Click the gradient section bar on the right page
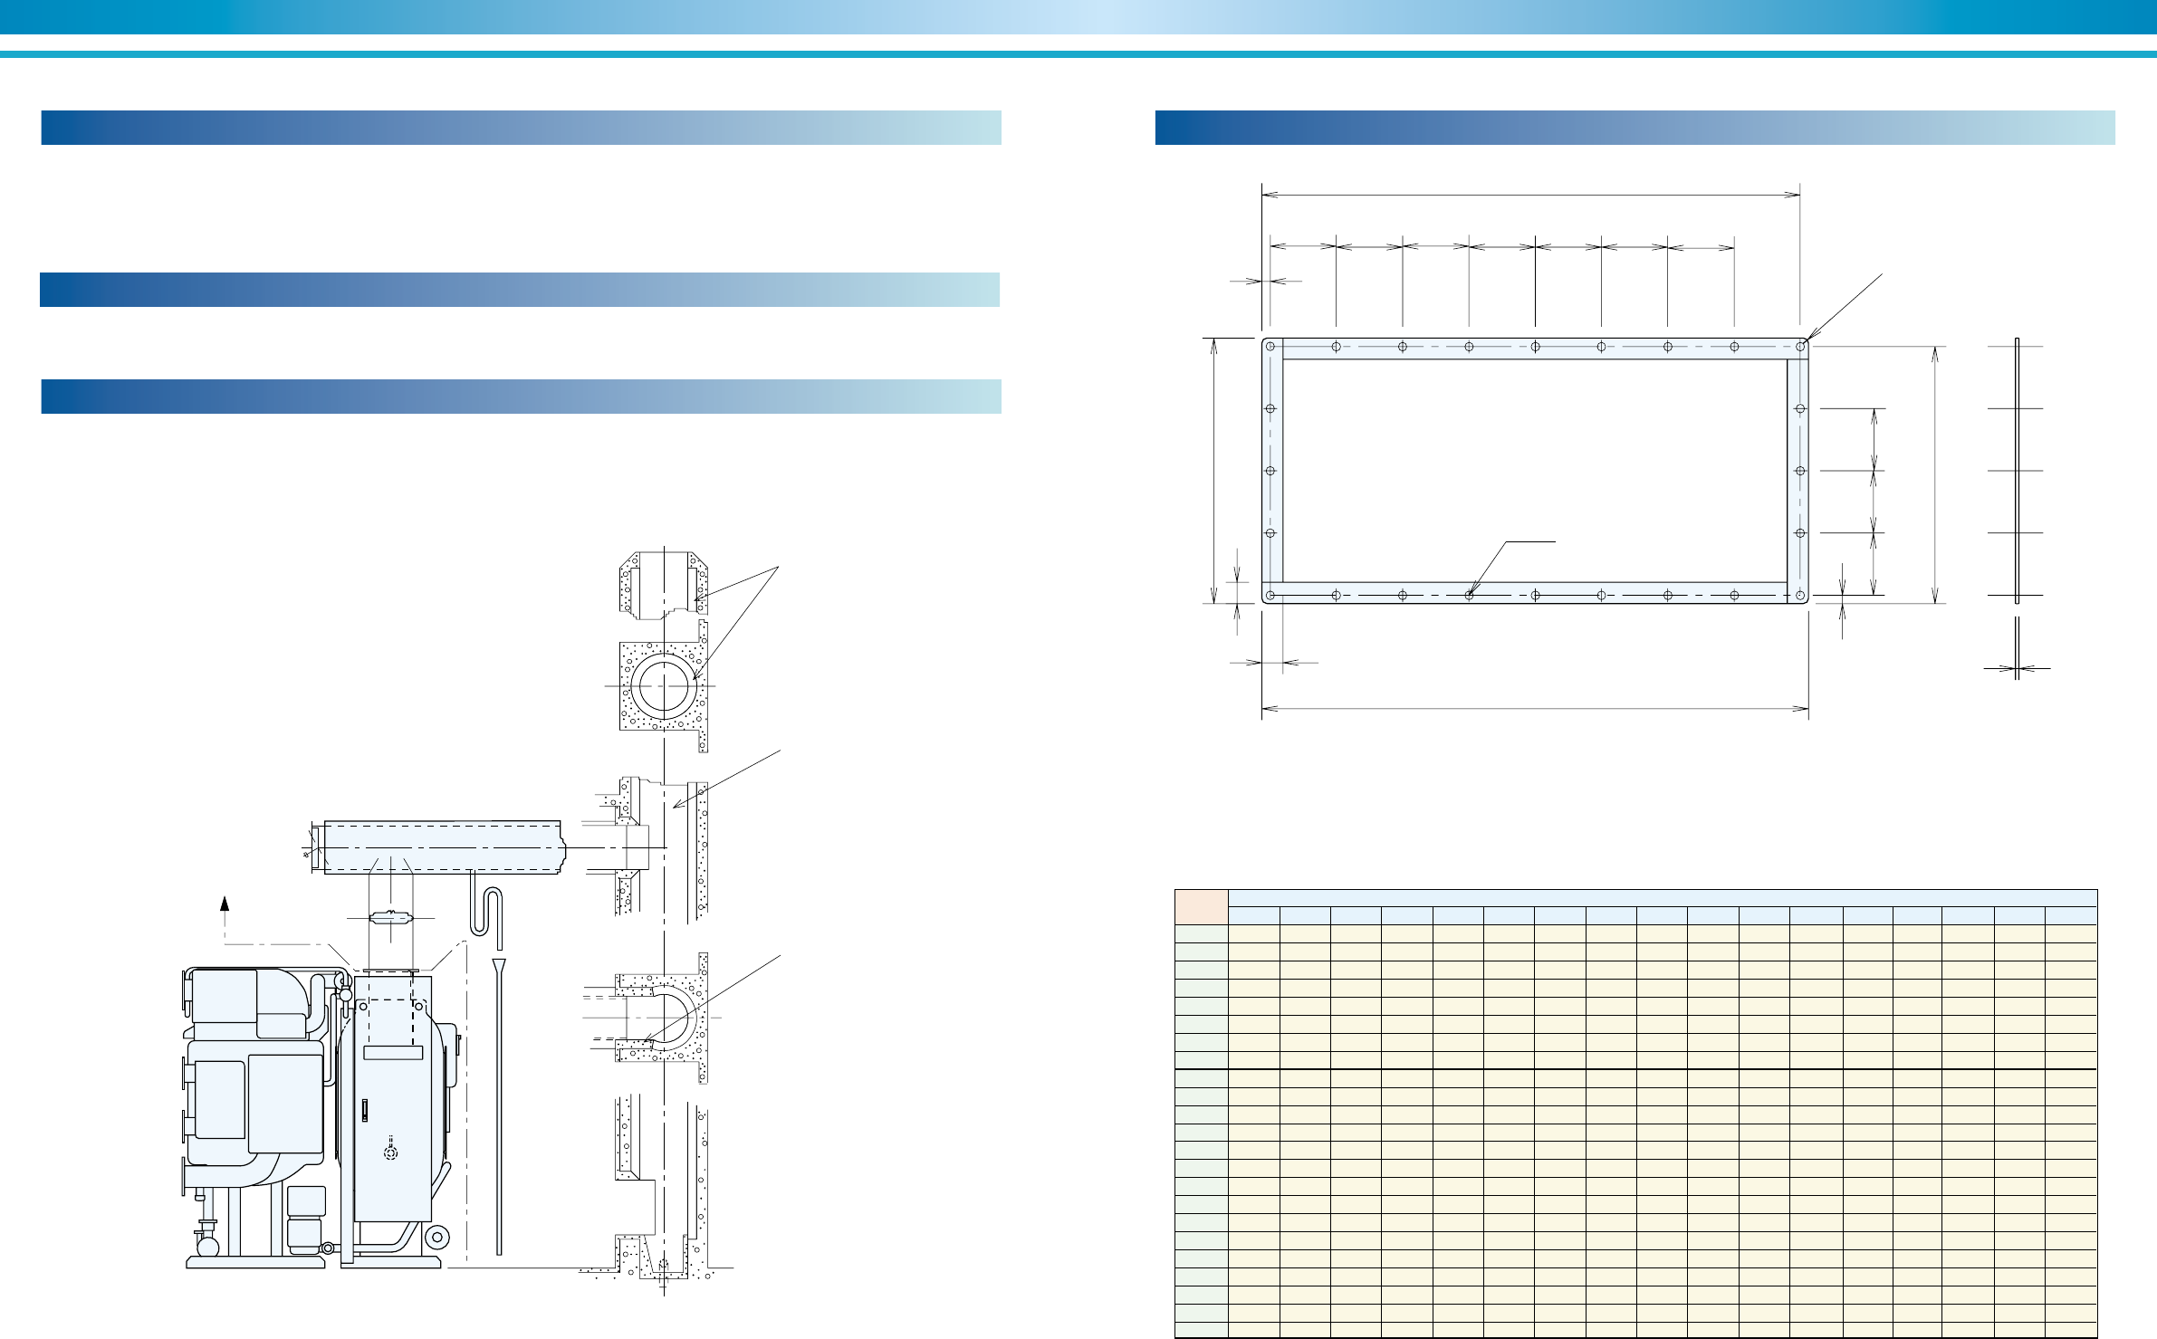 coord(1635,128)
